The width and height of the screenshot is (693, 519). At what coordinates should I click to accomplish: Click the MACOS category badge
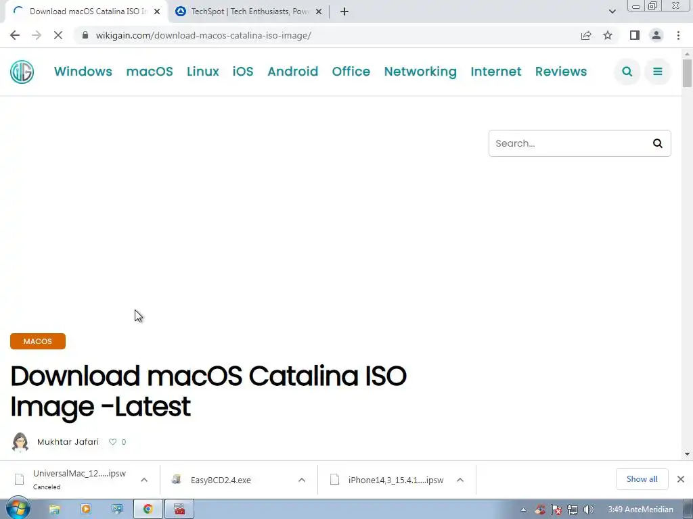coord(38,341)
